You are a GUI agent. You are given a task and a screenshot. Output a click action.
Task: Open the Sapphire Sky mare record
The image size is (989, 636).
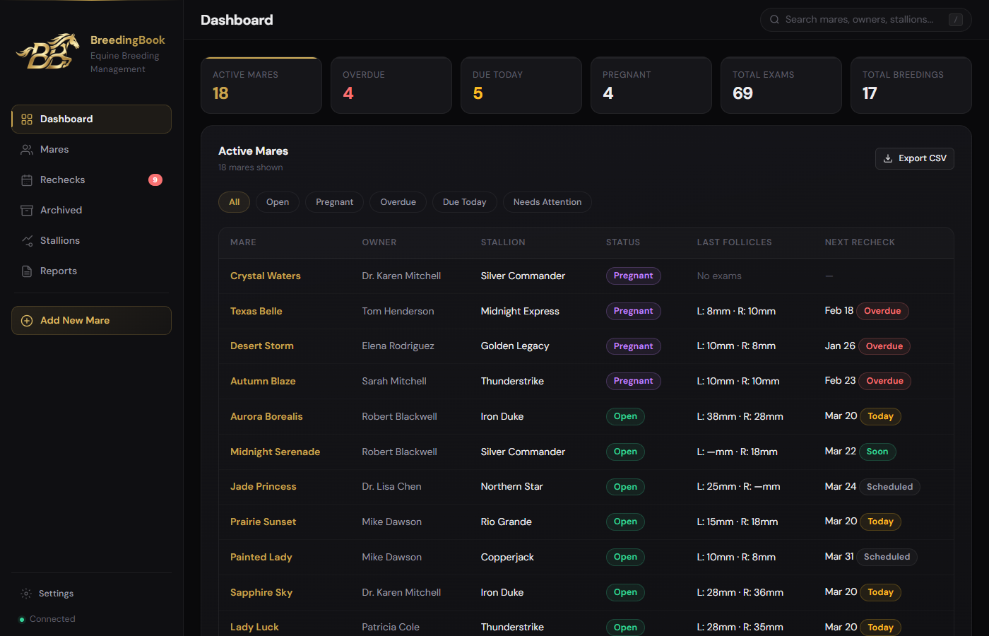coord(261,593)
